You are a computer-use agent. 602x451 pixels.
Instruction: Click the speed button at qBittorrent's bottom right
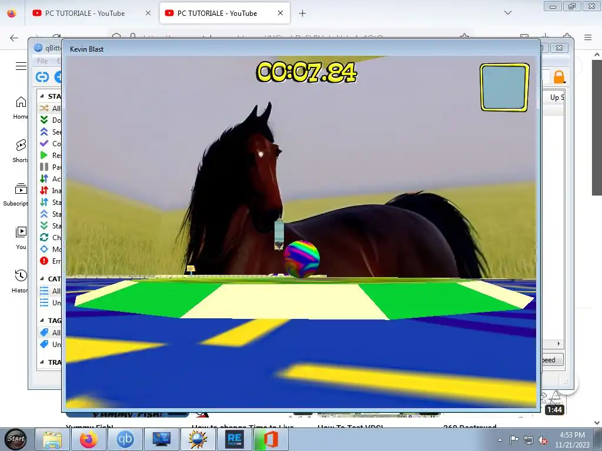pyautogui.click(x=552, y=360)
